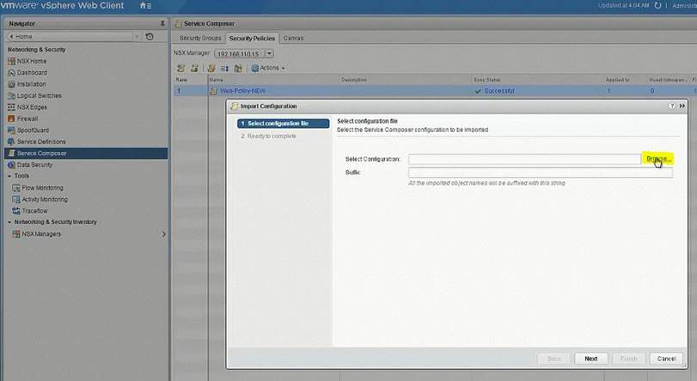Screen dimensions: 697x381
Task: Click the first security policy toolbar icon
Action: (180, 68)
